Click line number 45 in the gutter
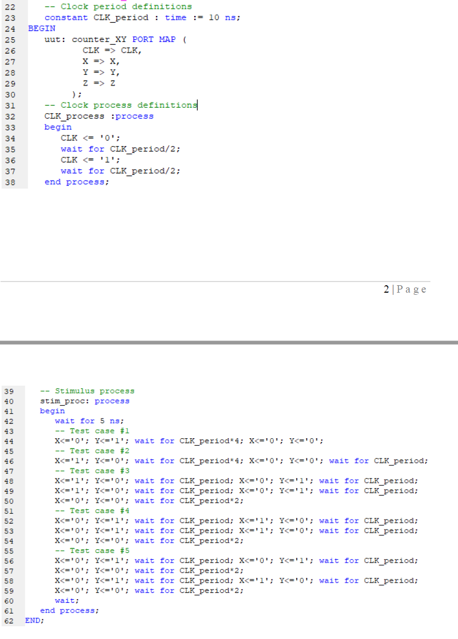 [x=10, y=451]
